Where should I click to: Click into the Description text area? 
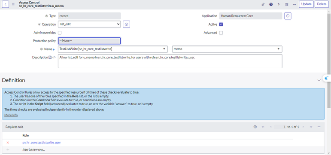point(170,61)
